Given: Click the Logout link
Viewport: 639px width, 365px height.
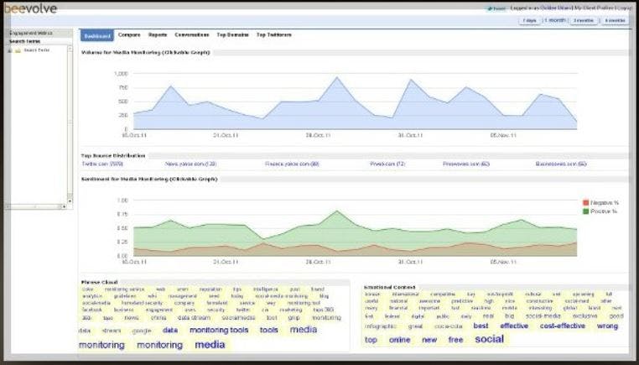Looking at the screenshot, I should (625, 8).
